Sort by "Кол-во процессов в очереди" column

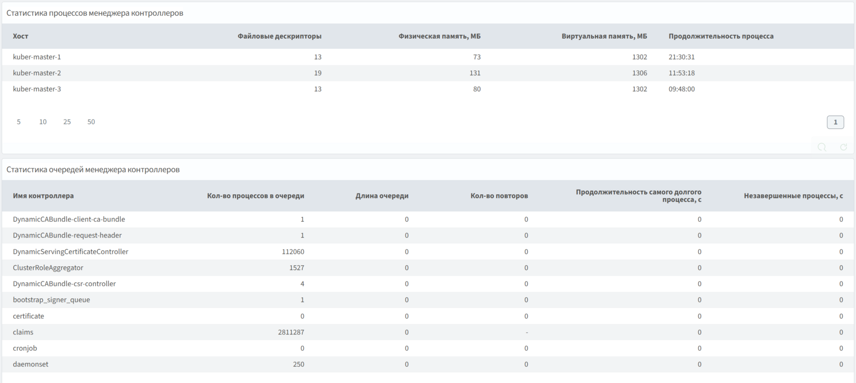(255, 196)
